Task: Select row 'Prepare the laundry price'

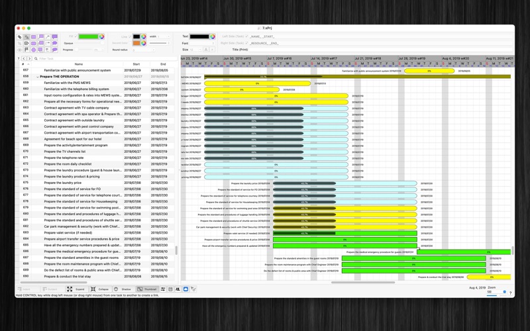Action: (x=97, y=183)
